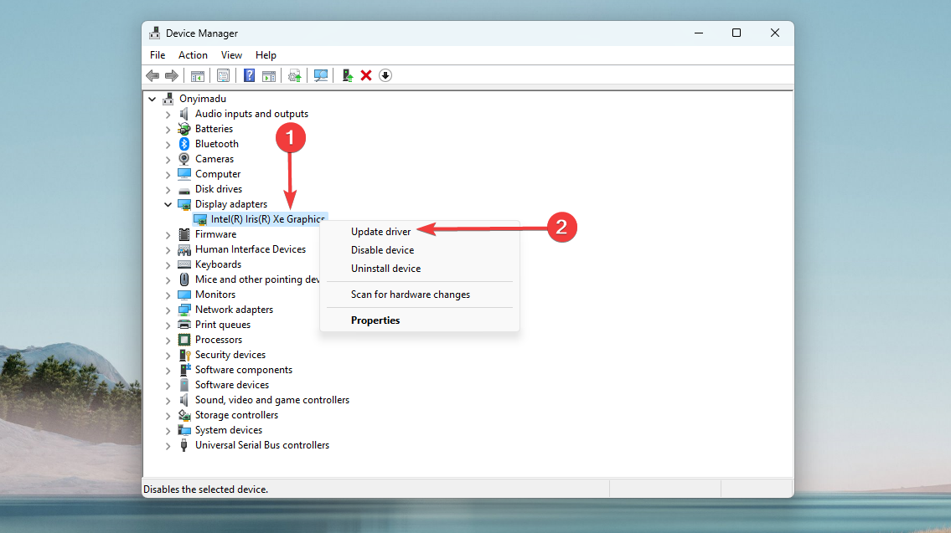Collapse the Display adapters chevron
Viewport: 951px width, 533px height.
click(x=168, y=204)
